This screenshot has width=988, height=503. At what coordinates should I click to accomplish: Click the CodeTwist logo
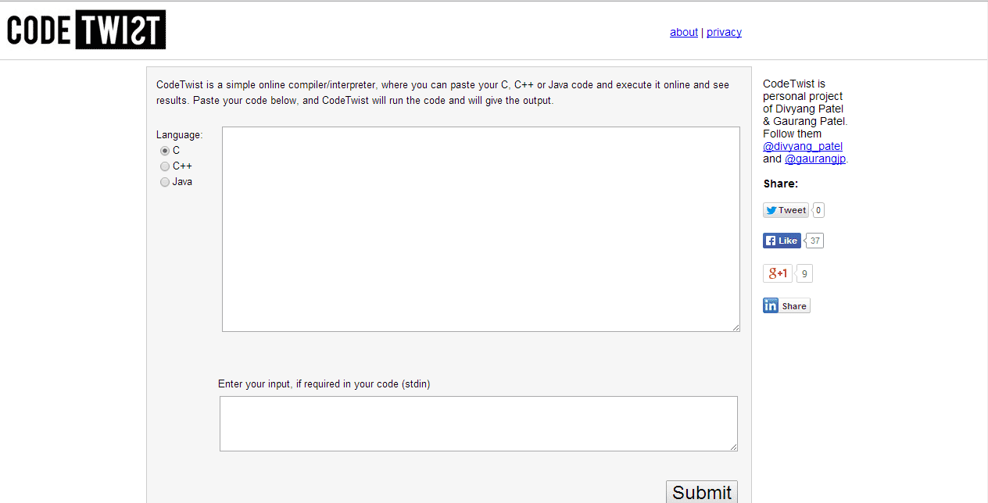[x=86, y=30]
